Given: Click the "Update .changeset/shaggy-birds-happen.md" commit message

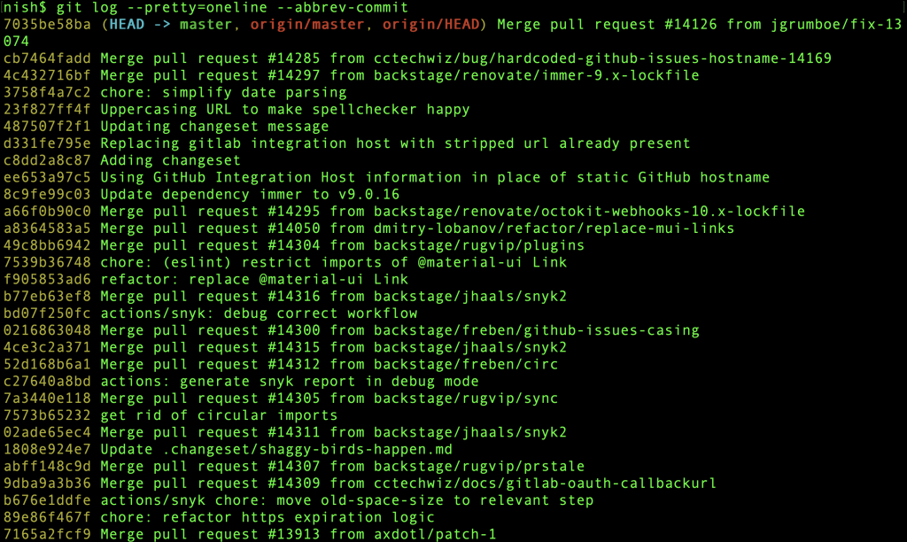Looking at the screenshot, I should 275,449.
